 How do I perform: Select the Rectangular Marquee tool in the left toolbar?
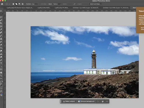point(1,14)
